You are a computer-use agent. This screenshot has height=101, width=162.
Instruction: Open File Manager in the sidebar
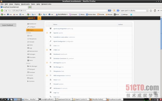32,66
